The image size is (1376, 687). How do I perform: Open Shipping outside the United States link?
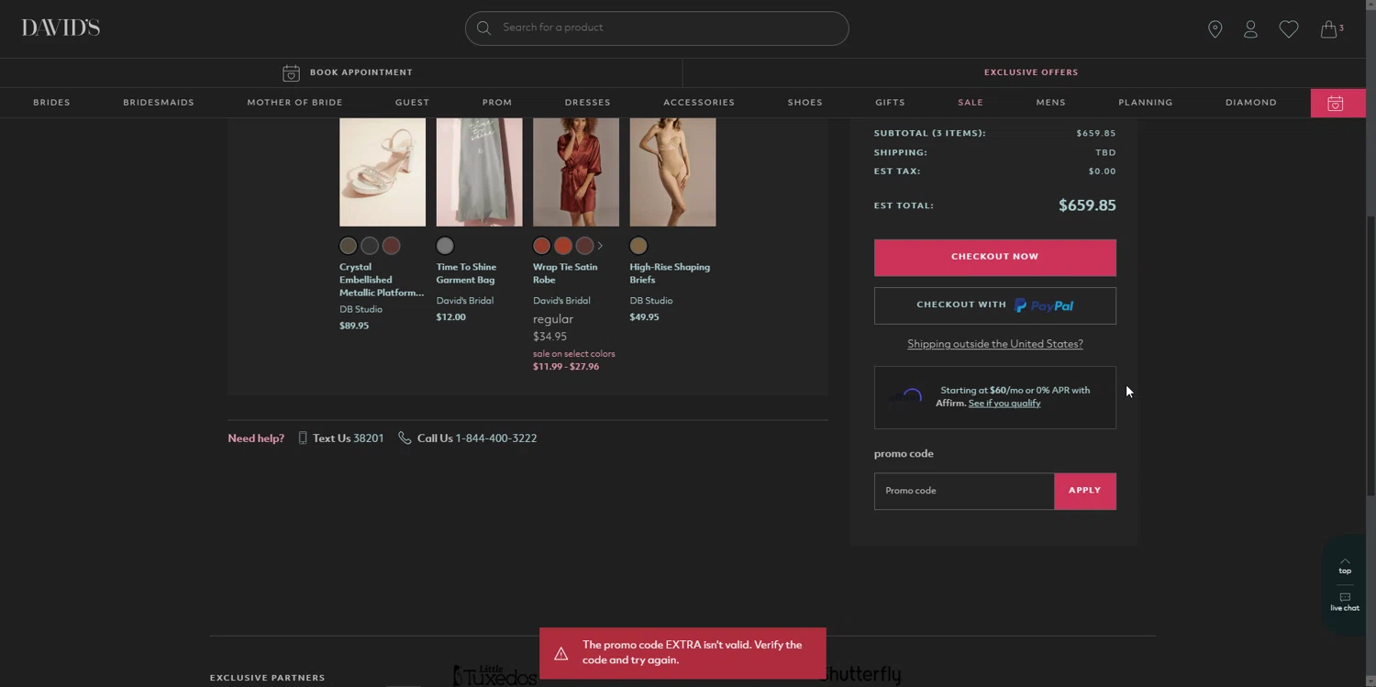[x=994, y=344]
